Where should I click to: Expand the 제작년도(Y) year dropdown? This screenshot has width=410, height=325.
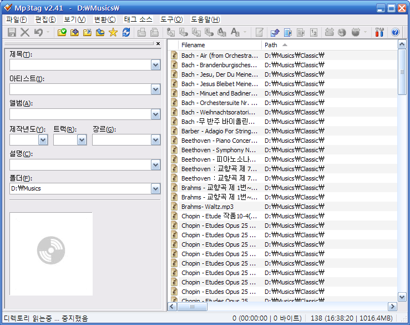(x=43, y=140)
